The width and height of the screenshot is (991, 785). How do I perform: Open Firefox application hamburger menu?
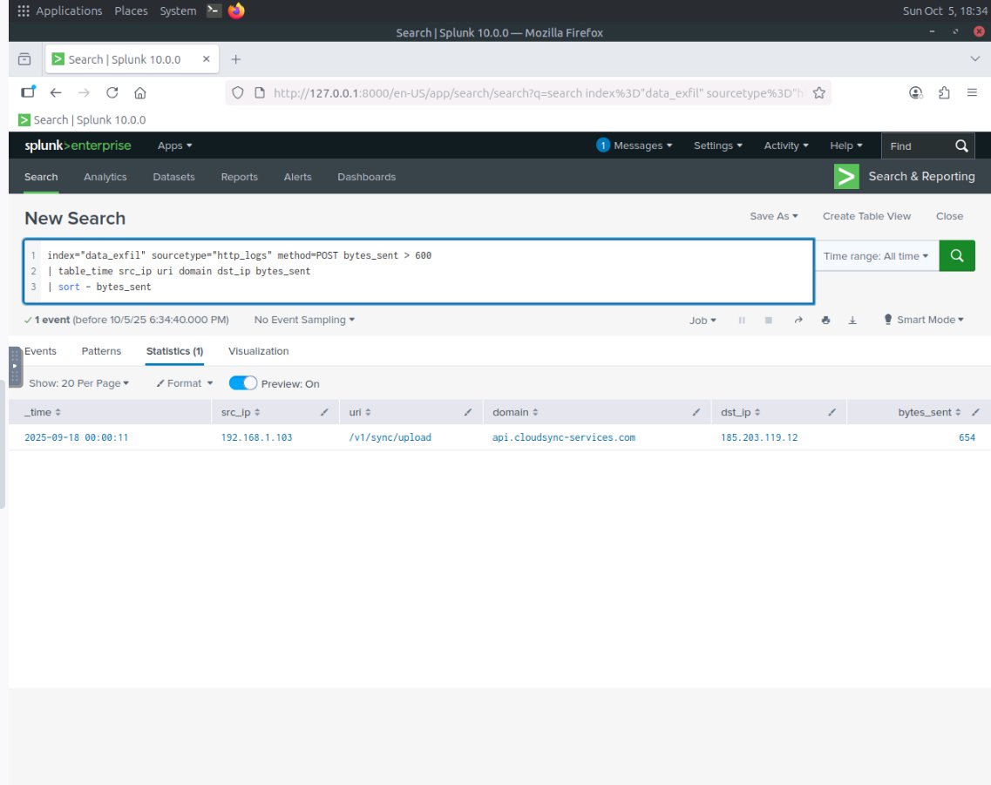(972, 93)
